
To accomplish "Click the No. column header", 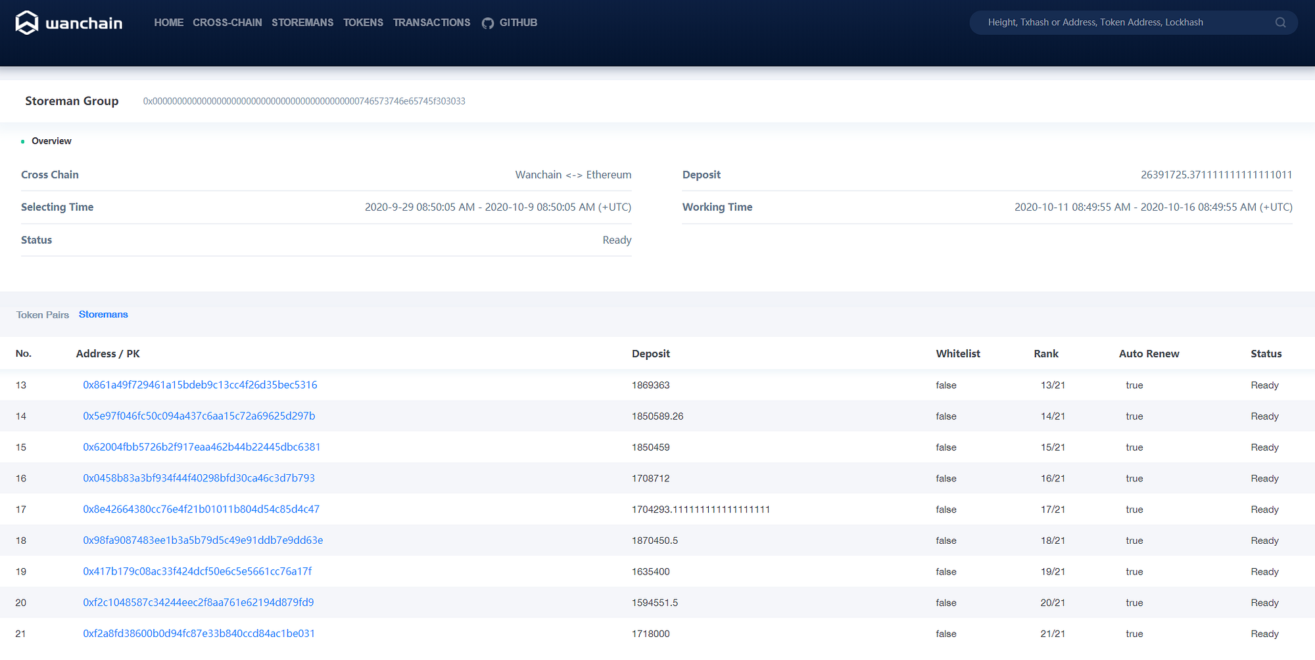I will (x=24, y=354).
